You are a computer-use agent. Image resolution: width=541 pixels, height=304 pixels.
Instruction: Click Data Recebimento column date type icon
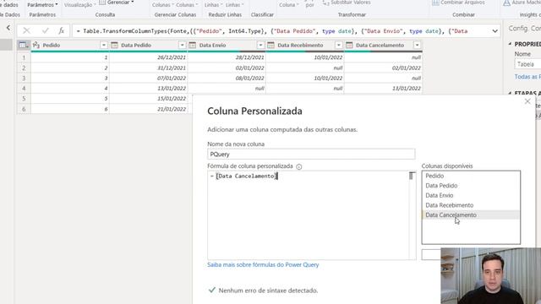[270, 45]
